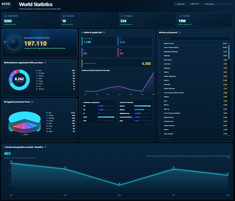
Task: Select the Cane Corso row
Action: click(193, 64)
